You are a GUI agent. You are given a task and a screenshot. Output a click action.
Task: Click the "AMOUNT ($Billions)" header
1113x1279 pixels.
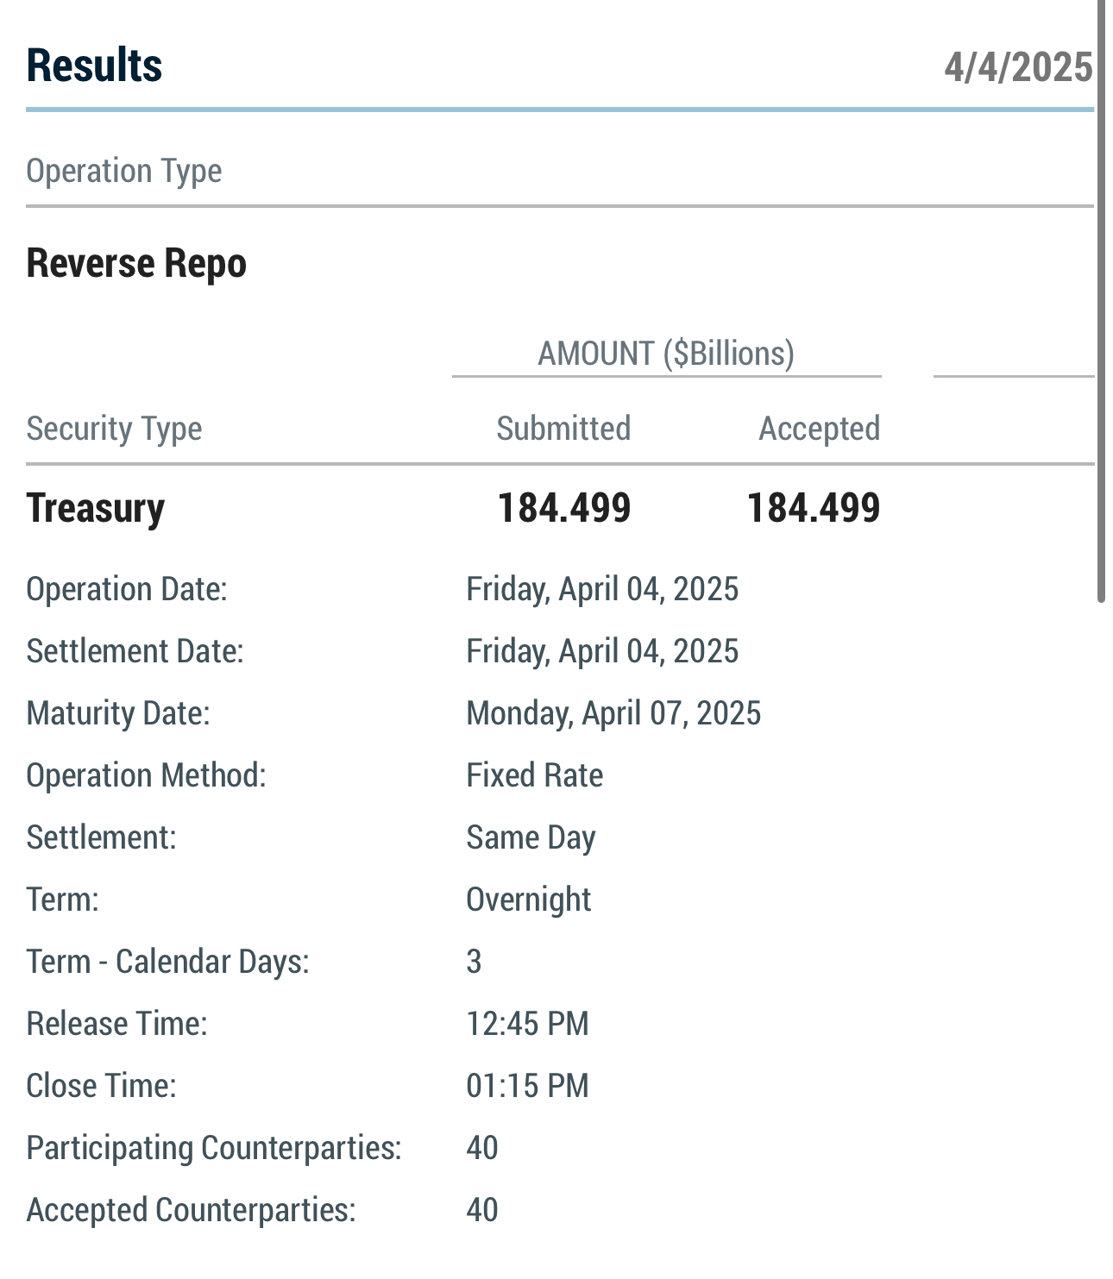pyautogui.click(x=666, y=354)
